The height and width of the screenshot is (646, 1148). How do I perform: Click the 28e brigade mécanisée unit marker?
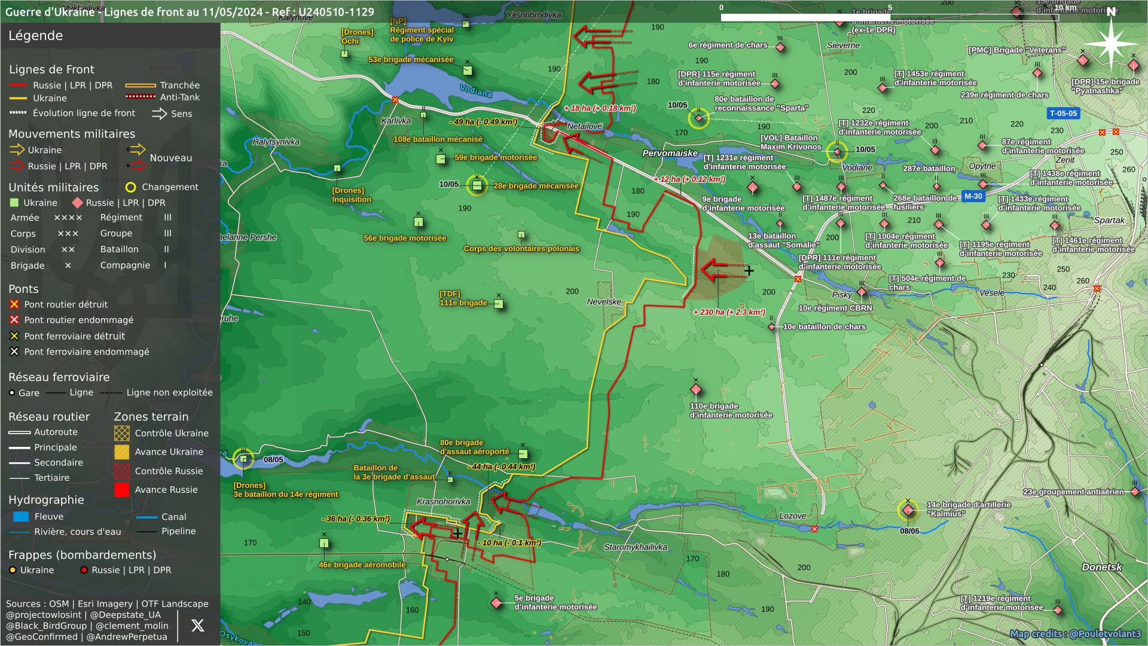tap(477, 185)
